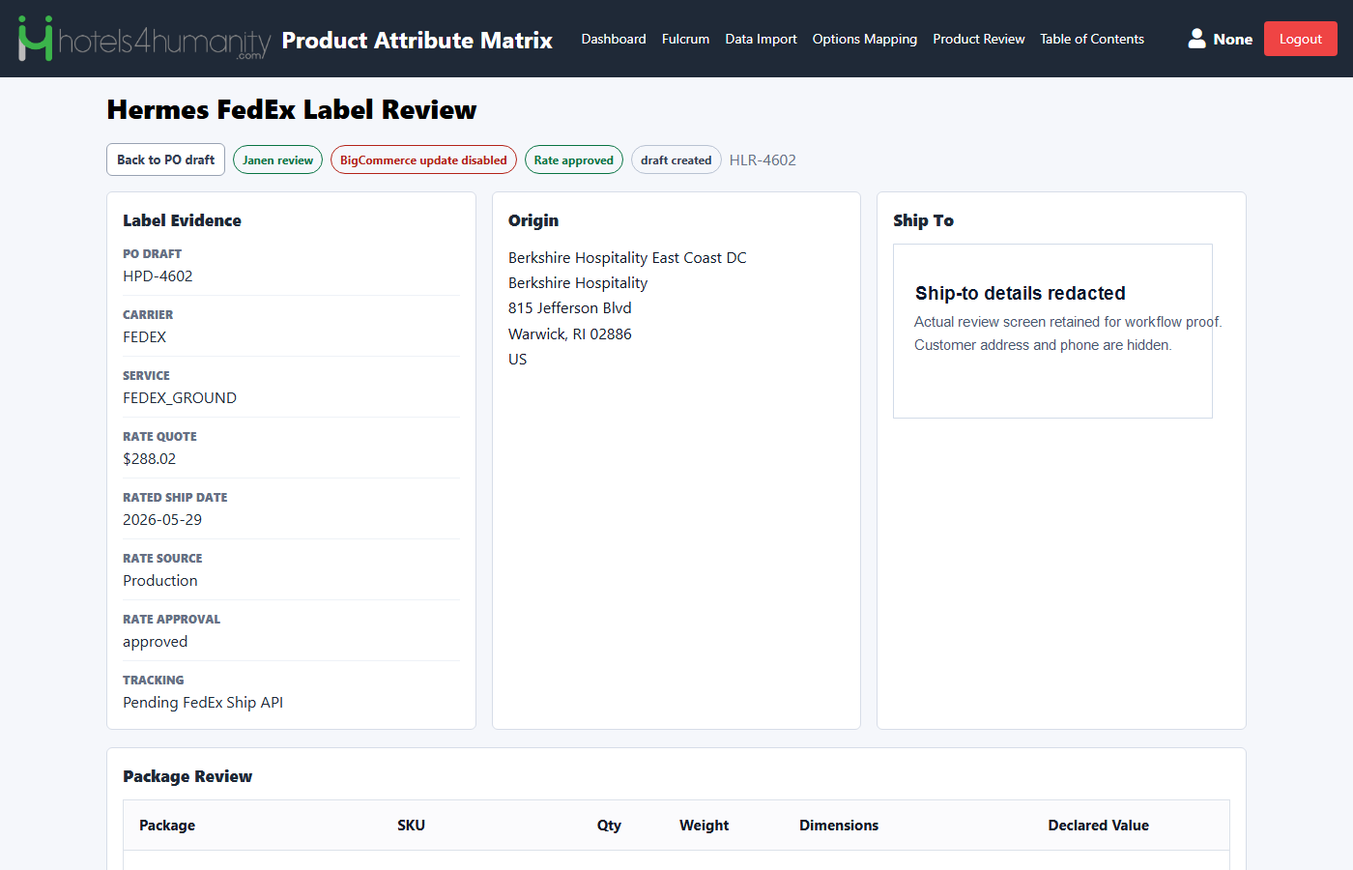Select the HLR-4602 reference ID
This screenshot has height=870, width=1353.
click(763, 160)
